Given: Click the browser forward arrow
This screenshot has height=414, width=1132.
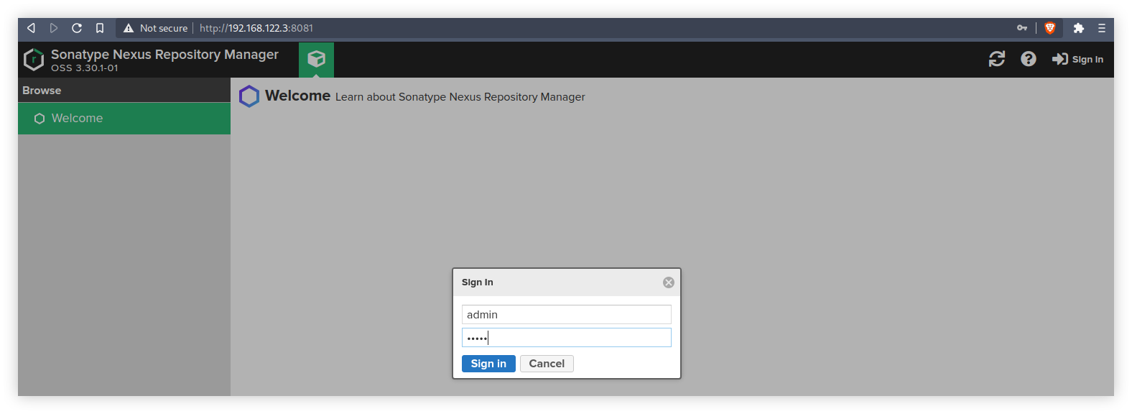Looking at the screenshot, I should coord(54,28).
